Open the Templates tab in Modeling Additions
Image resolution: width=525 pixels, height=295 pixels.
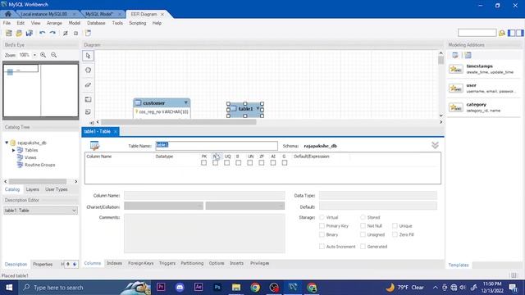[459, 265]
